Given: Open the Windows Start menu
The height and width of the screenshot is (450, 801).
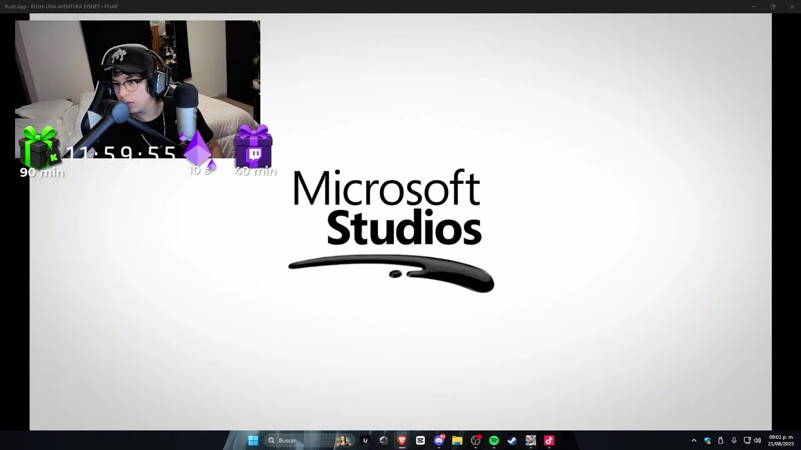Looking at the screenshot, I should point(253,441).
